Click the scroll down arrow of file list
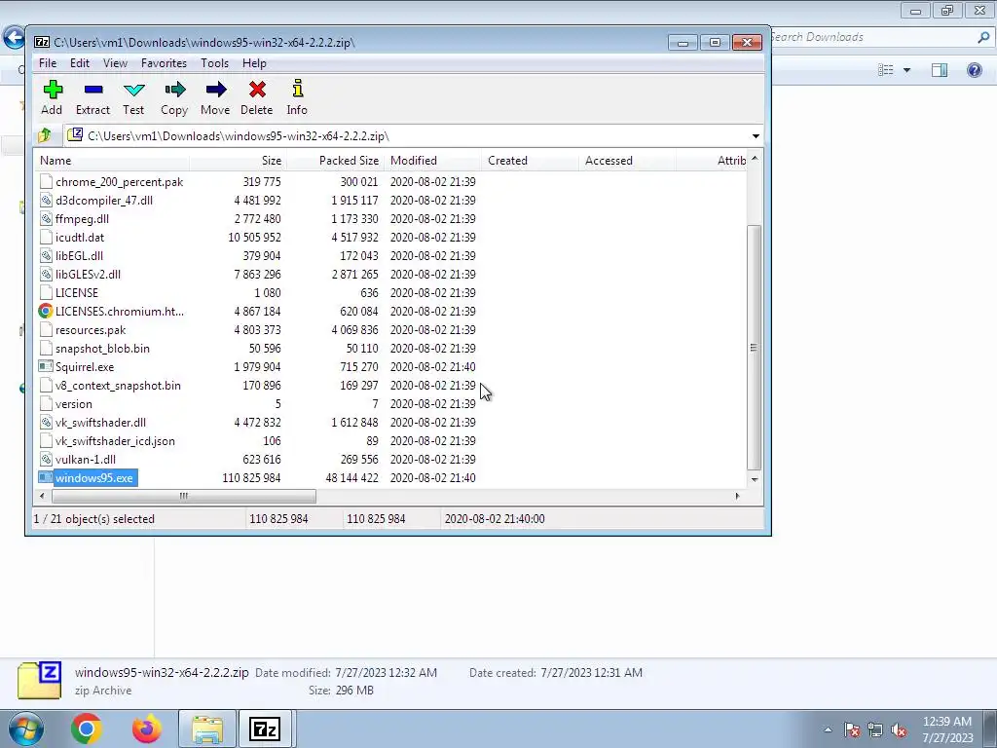This screenshot has width=997, height=748. tap(755, 479)
